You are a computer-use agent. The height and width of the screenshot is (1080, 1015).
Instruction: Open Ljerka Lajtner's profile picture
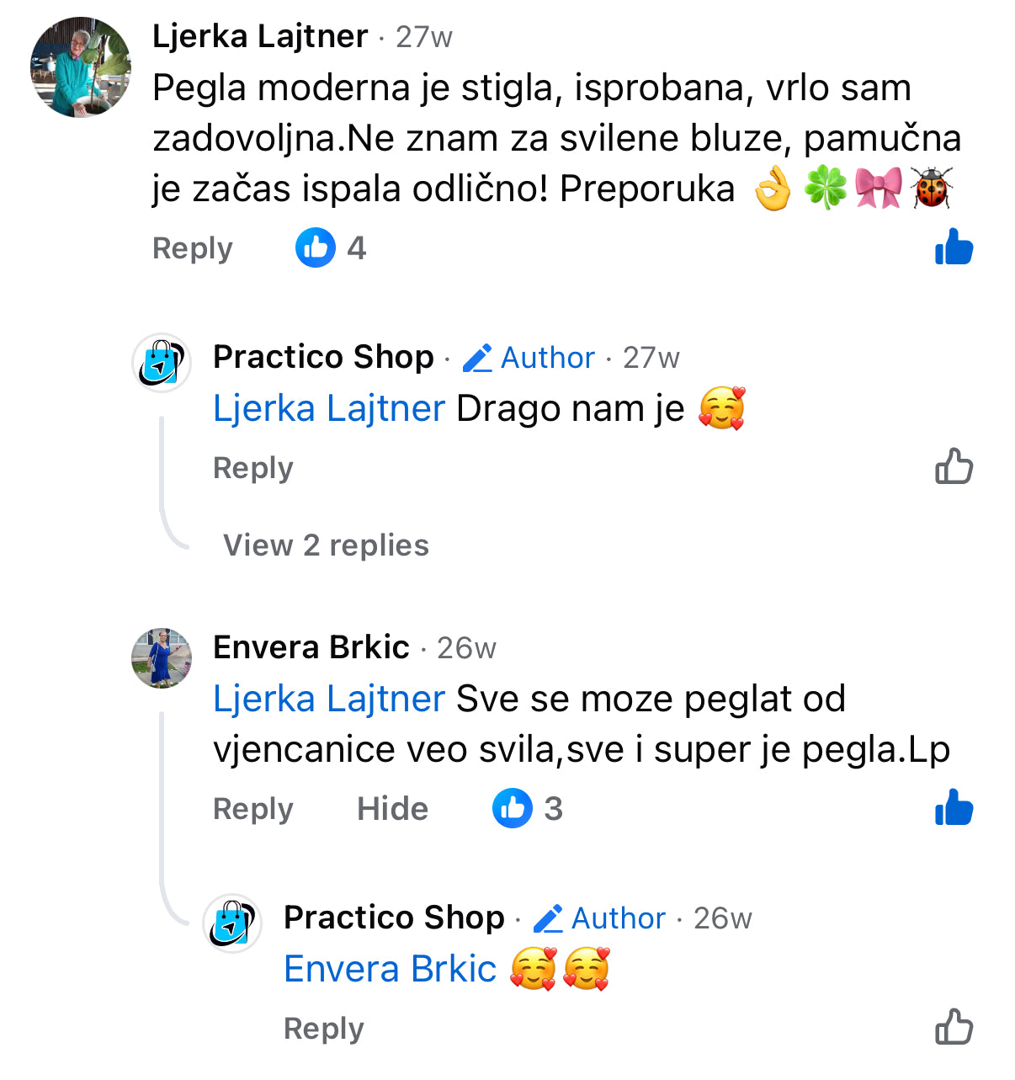81,67
